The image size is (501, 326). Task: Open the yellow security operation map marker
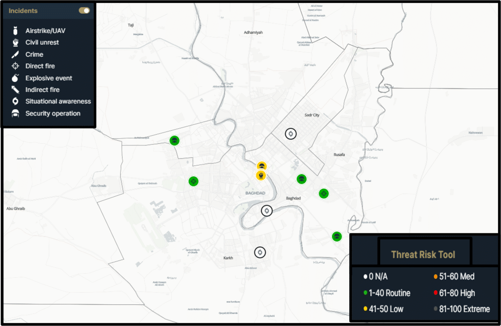tap(262, 165)
